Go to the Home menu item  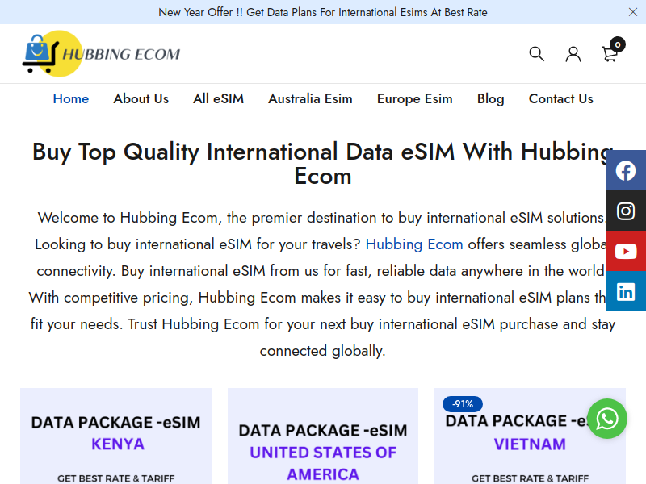(71, 98)
